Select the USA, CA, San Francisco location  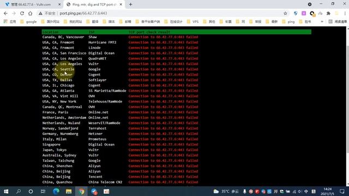64,53
